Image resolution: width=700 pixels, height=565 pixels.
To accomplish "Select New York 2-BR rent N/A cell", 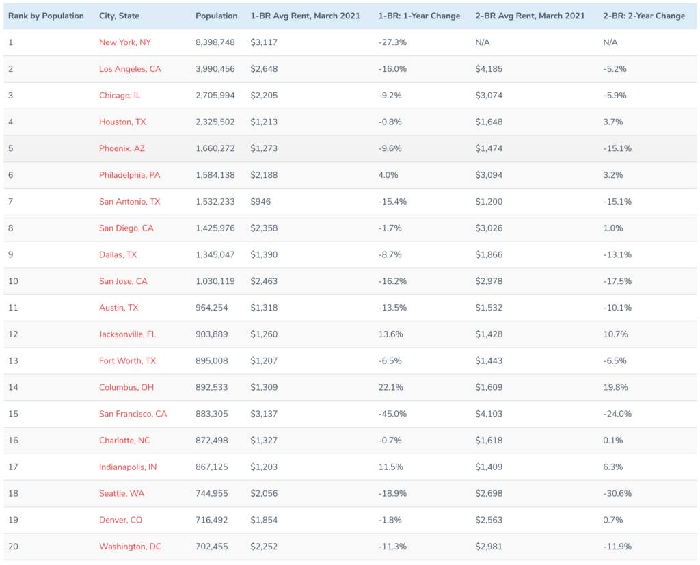I will tap(483, 42).
